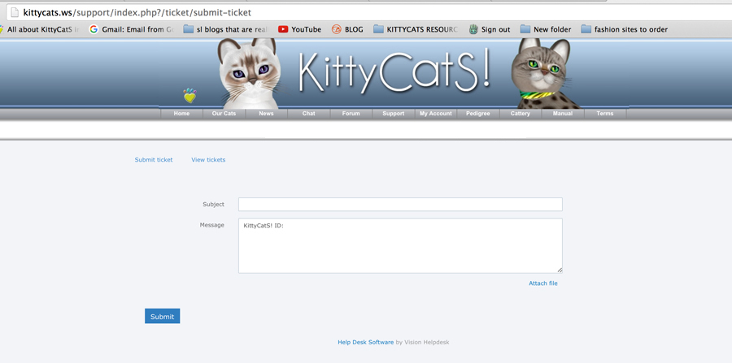732x363 pixels.
Task: Click the page icon in address bar
Action: (15, 12)
